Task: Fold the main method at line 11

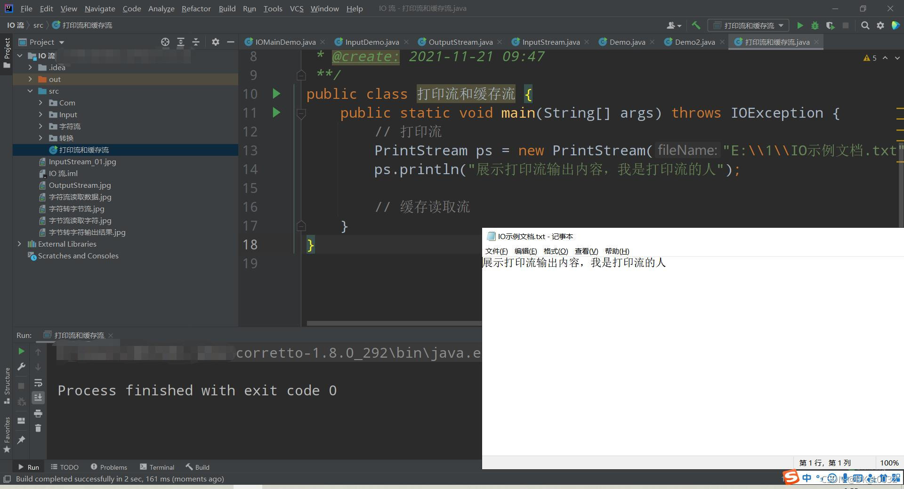Action: pos(301,113)
